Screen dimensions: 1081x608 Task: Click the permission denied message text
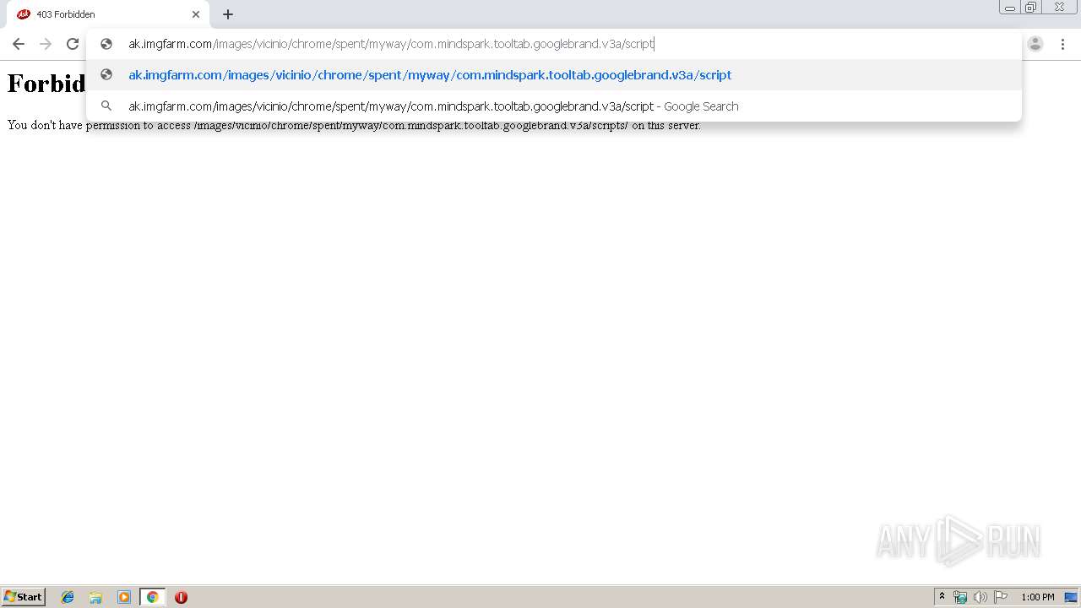[354, 125]
